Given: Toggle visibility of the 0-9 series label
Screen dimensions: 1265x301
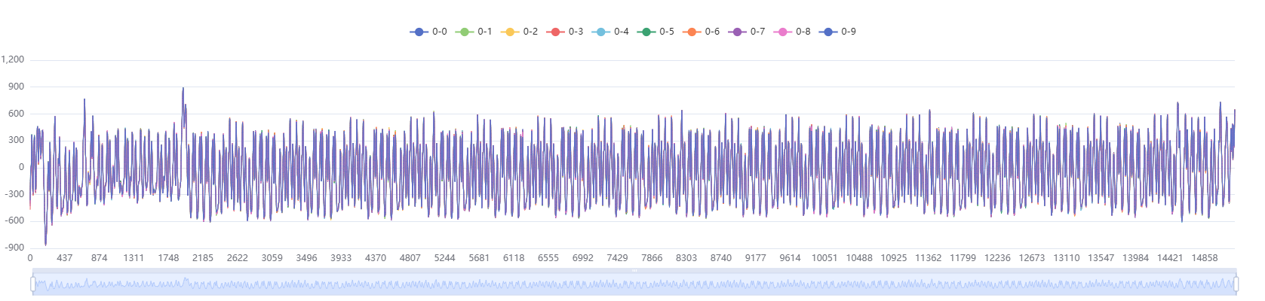Looking at the screenshot, I should pos(849,32).
